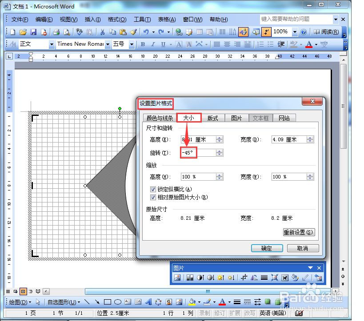The height and width of the screenshot is (321, 364).
Task: Select the Rectangle drawing tool
Action: 108,302
